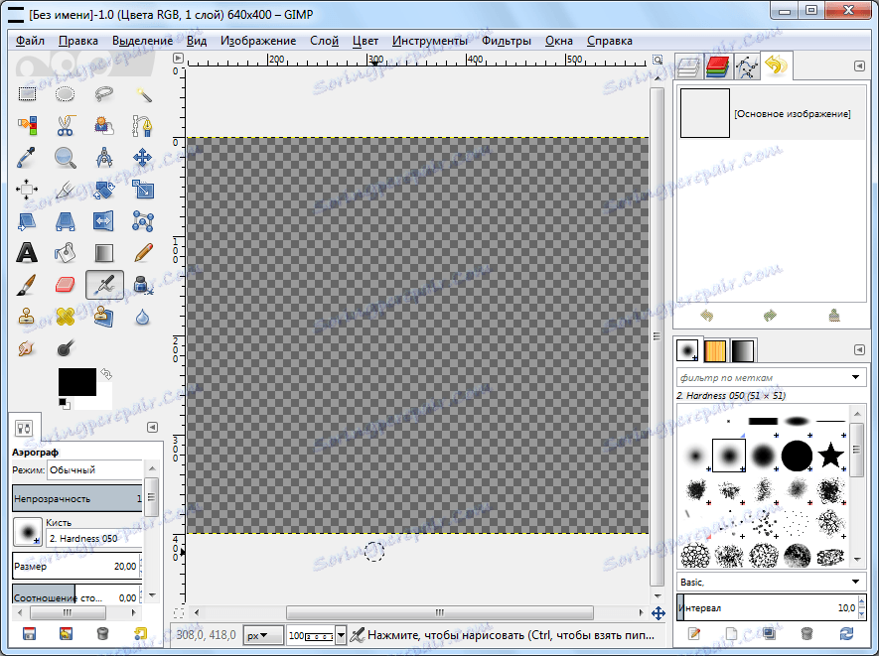
Task: Open the px units dropdown
Action: 263,636
